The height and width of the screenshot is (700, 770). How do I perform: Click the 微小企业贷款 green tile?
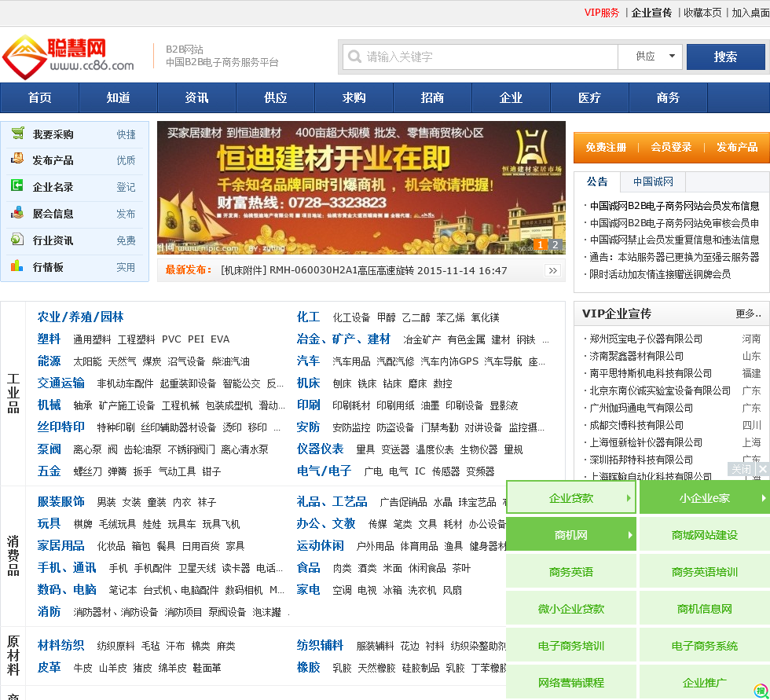pos(571,609)
